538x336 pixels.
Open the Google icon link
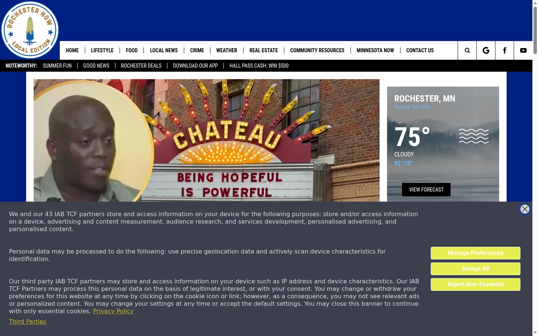[x=486, y=50]
